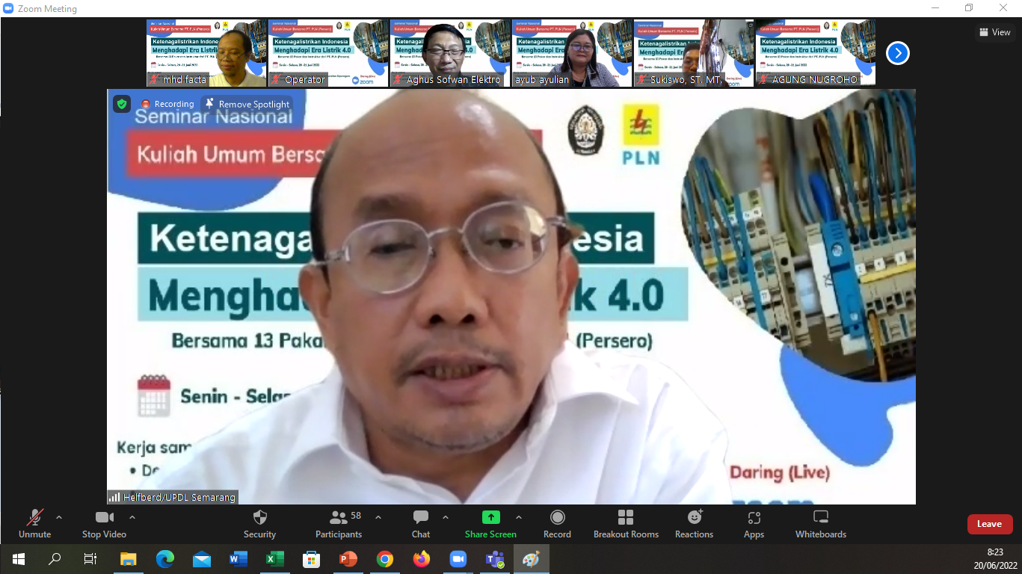Open Whiteboards
The height and width of the screenshot is (574, 1022).
pos(820,518)
